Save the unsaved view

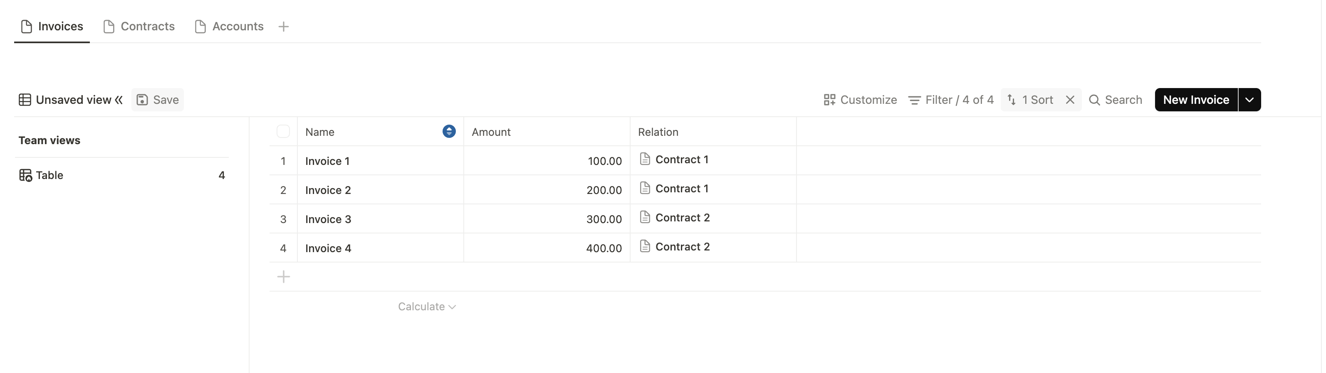[x=158, y=100]
